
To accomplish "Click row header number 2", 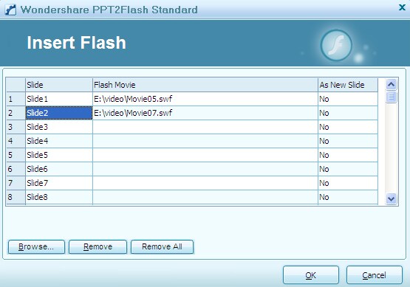I will tap(16, 113).
